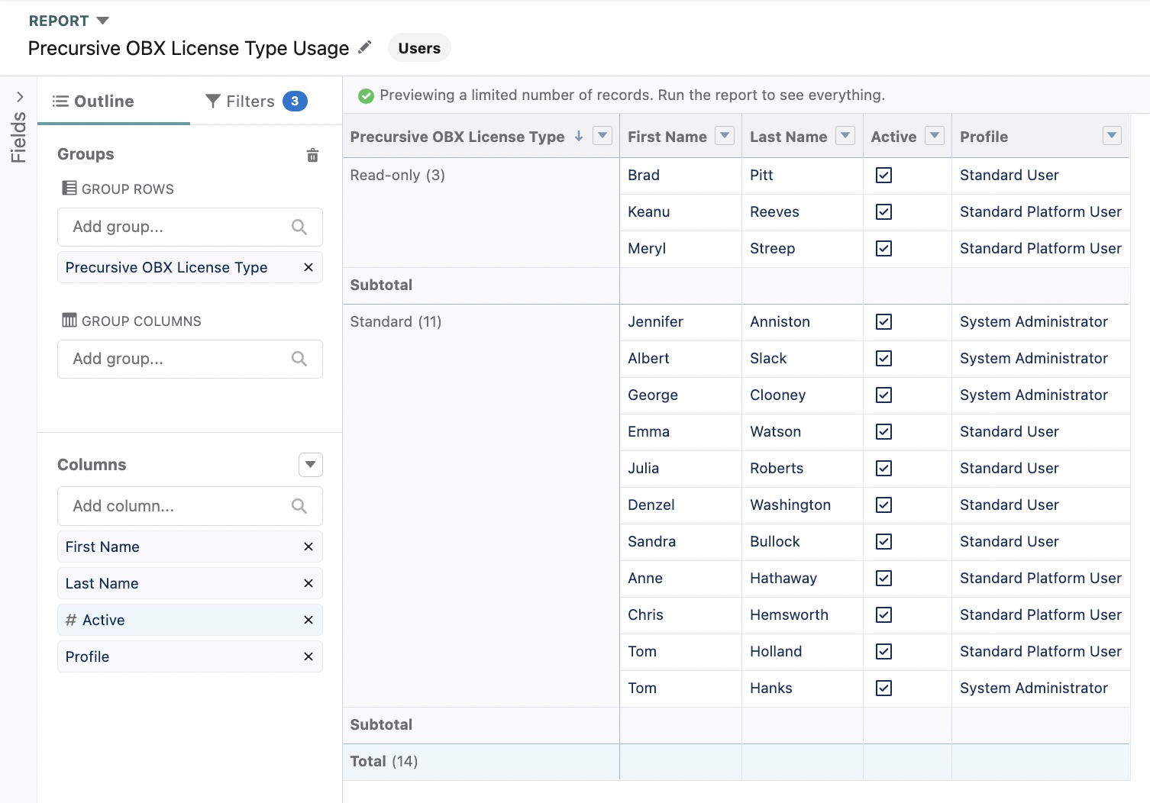Remove Active column
This screenshot has height=803, width=1150.
coord(308,620)
